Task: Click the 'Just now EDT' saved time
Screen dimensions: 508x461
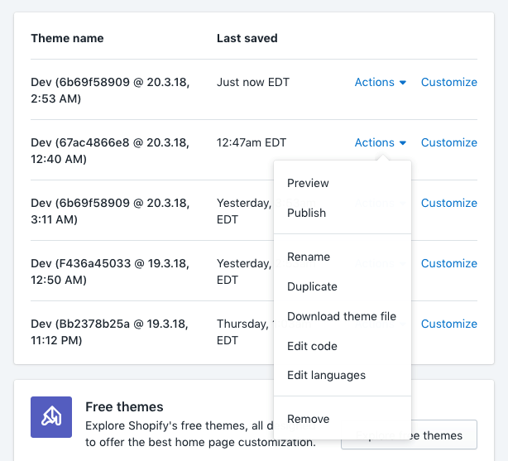Action: coord(253,82)
